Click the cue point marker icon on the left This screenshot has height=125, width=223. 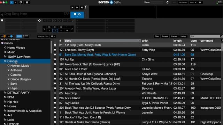pos(2,20)
